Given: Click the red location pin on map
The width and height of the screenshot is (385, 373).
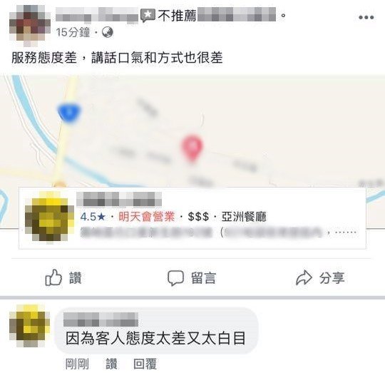Looking at the screenshot, I should [192, 148].
